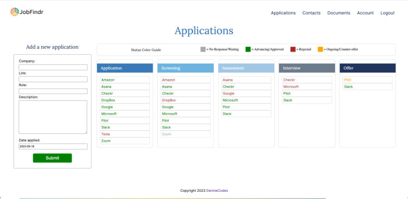The height and width of the screenshot is (199, 408).
Task: Open Asana in the Application column
Action: (125, 87)
